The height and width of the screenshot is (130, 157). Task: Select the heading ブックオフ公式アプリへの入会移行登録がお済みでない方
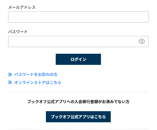pyautogui.click(x=78, y=102)
